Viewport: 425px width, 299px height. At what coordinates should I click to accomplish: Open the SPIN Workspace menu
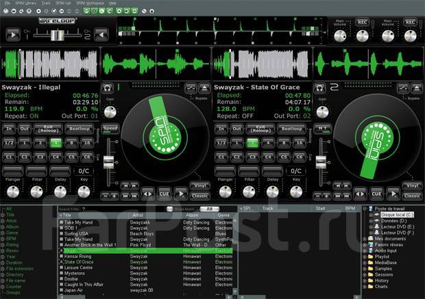click(90, 3)
